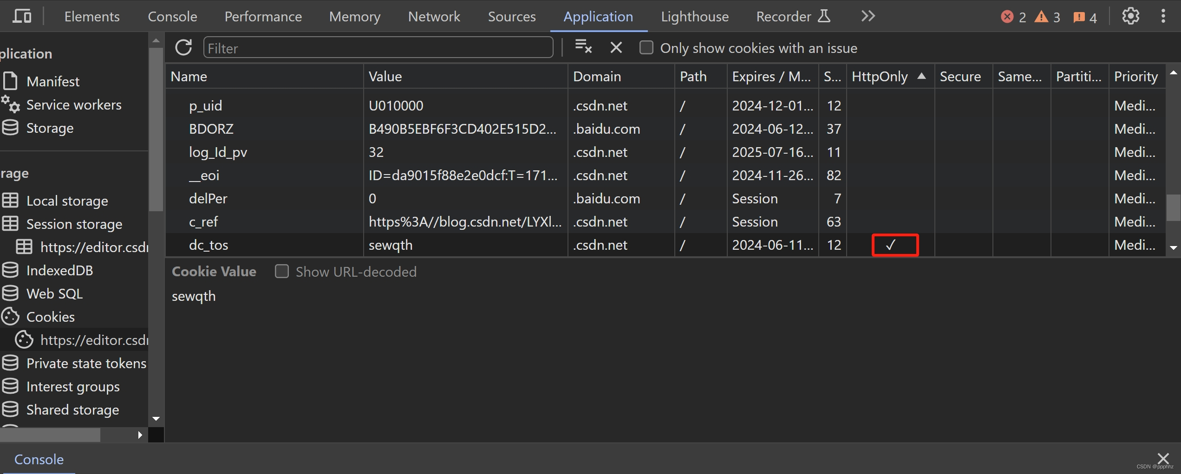Open IndexedDB in sidebar

click(x=59, y=271)
